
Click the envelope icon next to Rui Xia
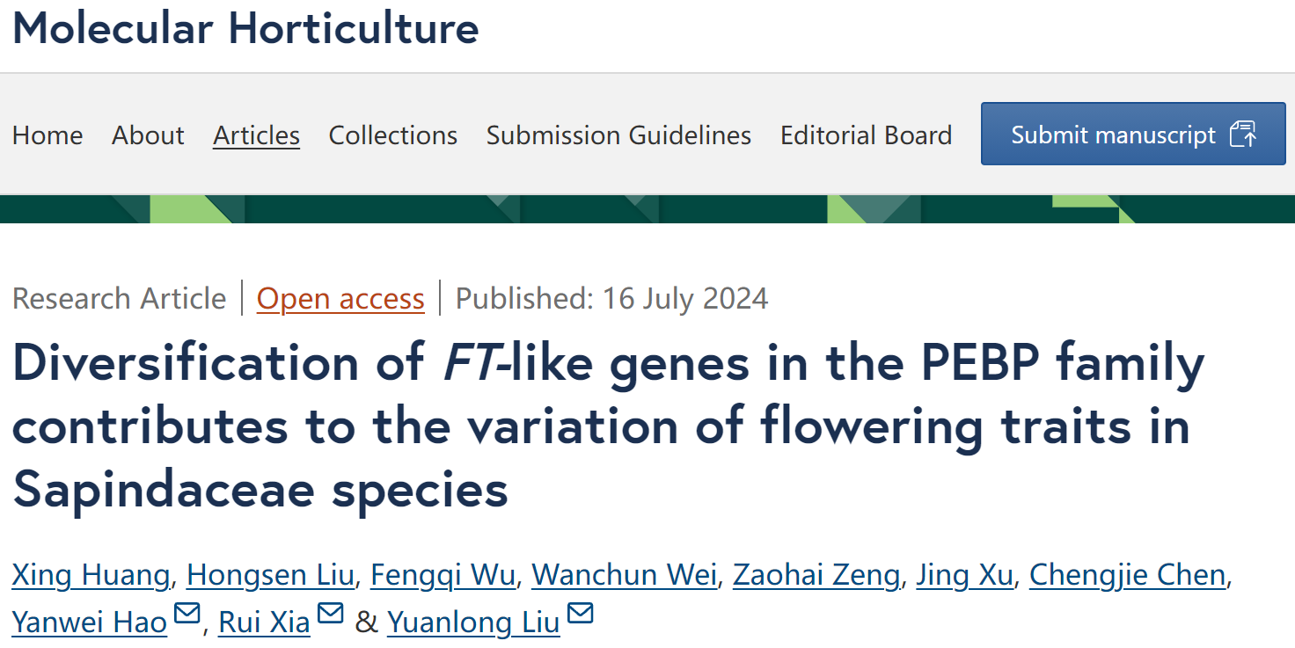[330, 614]
